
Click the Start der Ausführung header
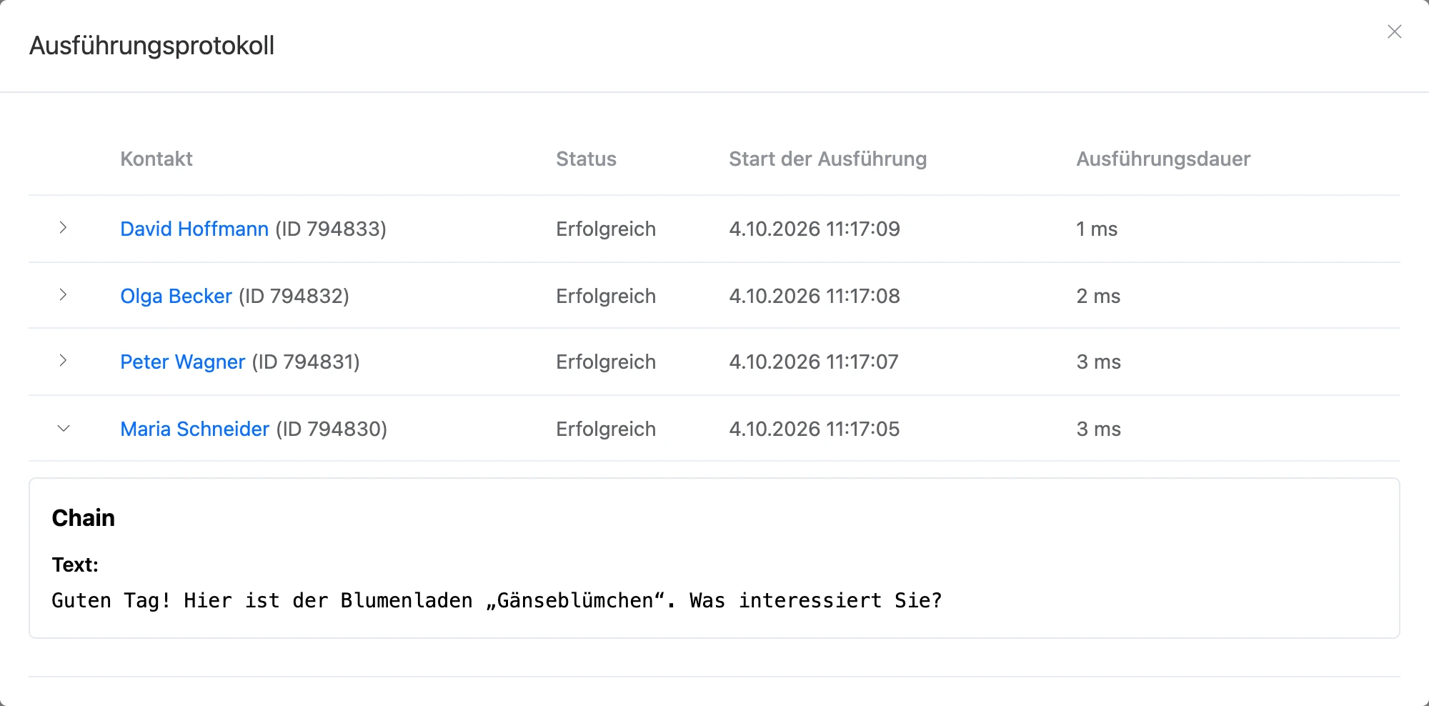click(827, 159)
